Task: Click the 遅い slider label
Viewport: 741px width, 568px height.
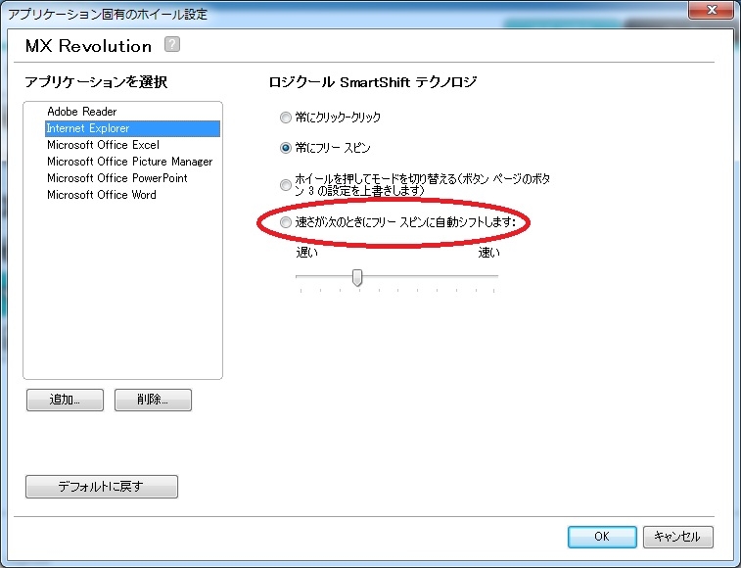Action: (307, 253)
